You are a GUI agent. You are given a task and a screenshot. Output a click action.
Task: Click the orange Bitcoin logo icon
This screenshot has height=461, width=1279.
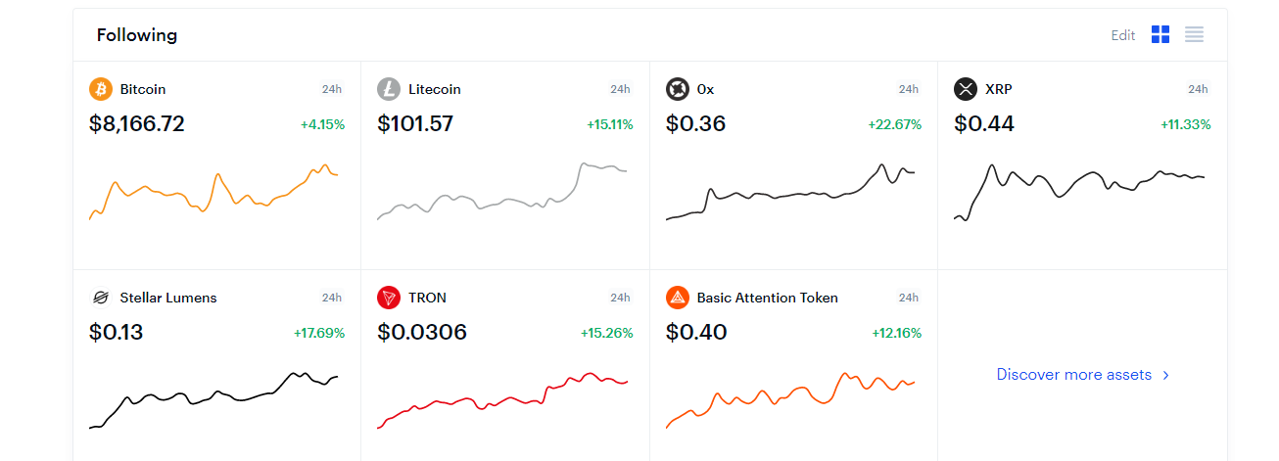pos(101,89)
